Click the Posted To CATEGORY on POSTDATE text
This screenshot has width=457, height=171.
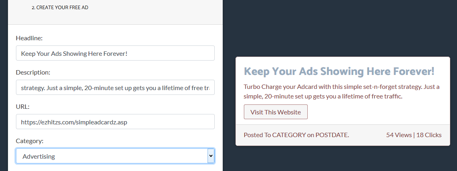click(x=297, y=135)
